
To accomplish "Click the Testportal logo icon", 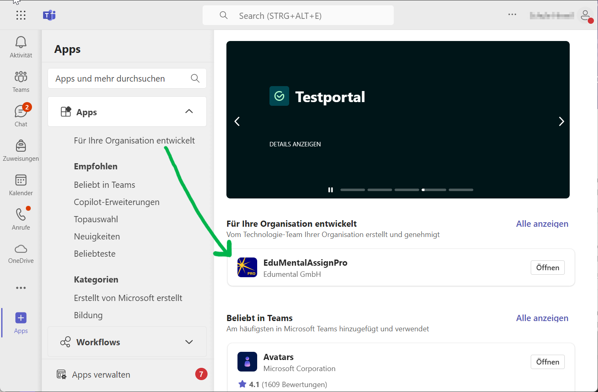I will [x=279, y=96].
